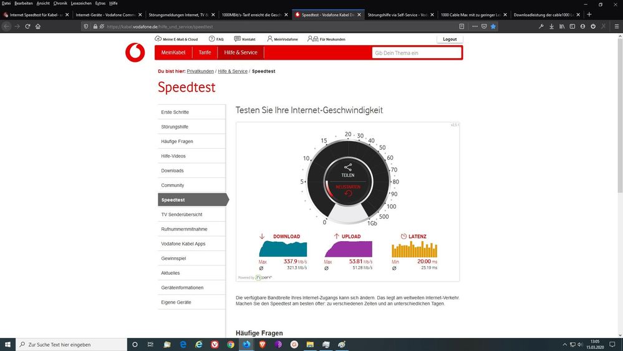Open Hilfe & Service navigation item

(x=241, y=52)
